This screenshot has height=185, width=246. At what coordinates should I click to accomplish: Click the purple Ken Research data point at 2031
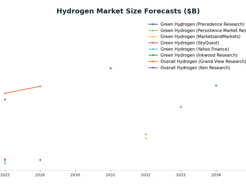[111, 68]
